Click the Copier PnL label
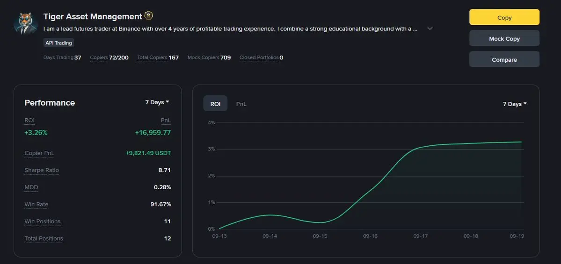The image size is (561, 264). click(40, 153)
